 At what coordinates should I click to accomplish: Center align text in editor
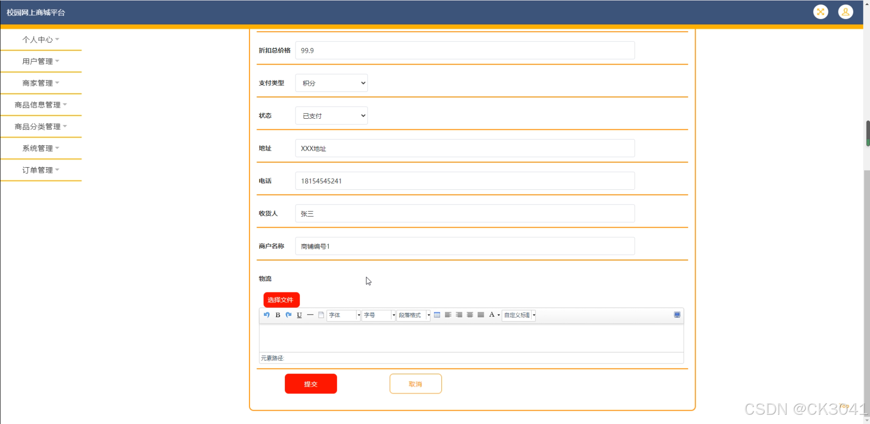(470, 315)
